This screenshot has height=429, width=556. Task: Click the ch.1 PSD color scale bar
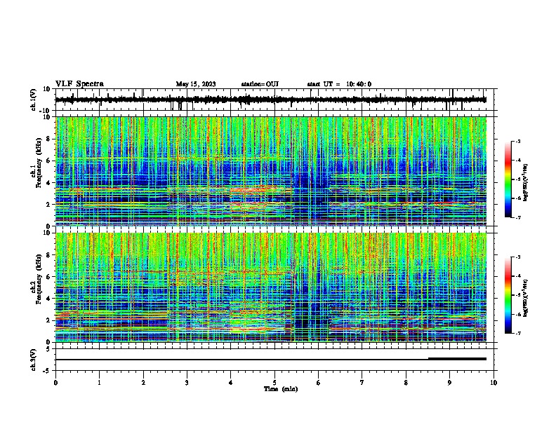pyautogui.click(x=508, y=179)
